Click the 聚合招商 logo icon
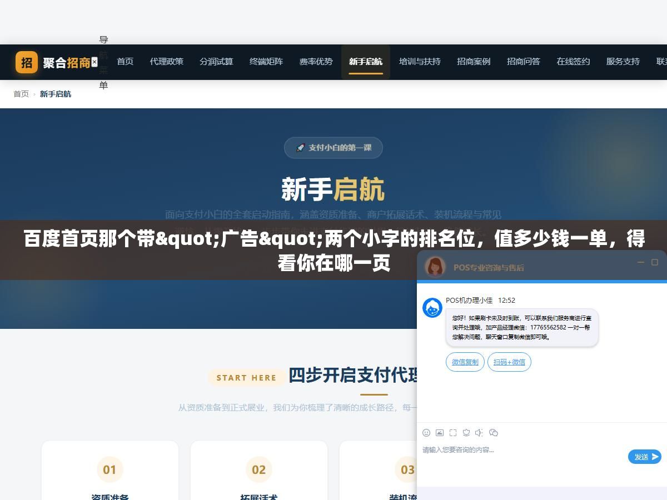Screen dimensions: 667x500 tap(27, 62)
